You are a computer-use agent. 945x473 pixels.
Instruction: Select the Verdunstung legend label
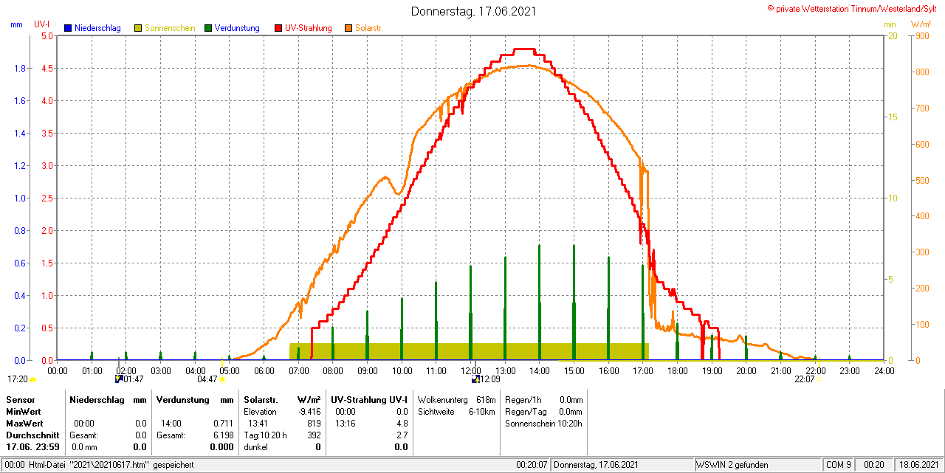237,28
